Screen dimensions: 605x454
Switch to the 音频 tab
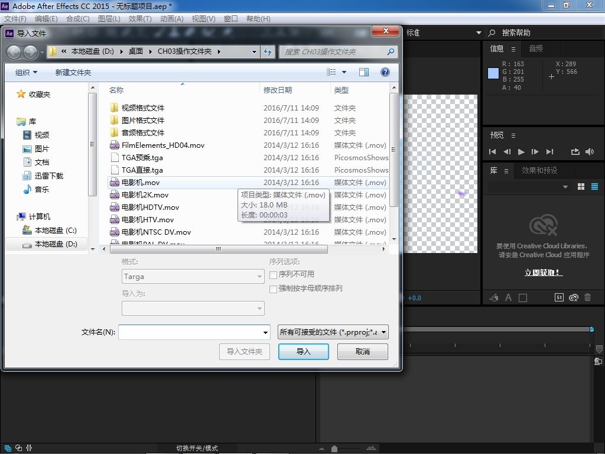[x=536, y=48]
